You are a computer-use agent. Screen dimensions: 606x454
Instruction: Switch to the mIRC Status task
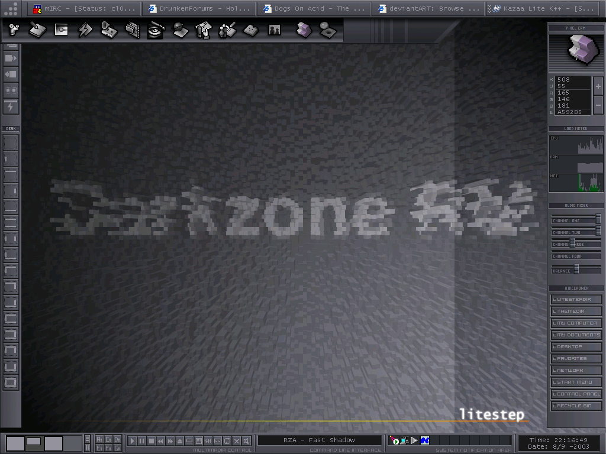86,9
